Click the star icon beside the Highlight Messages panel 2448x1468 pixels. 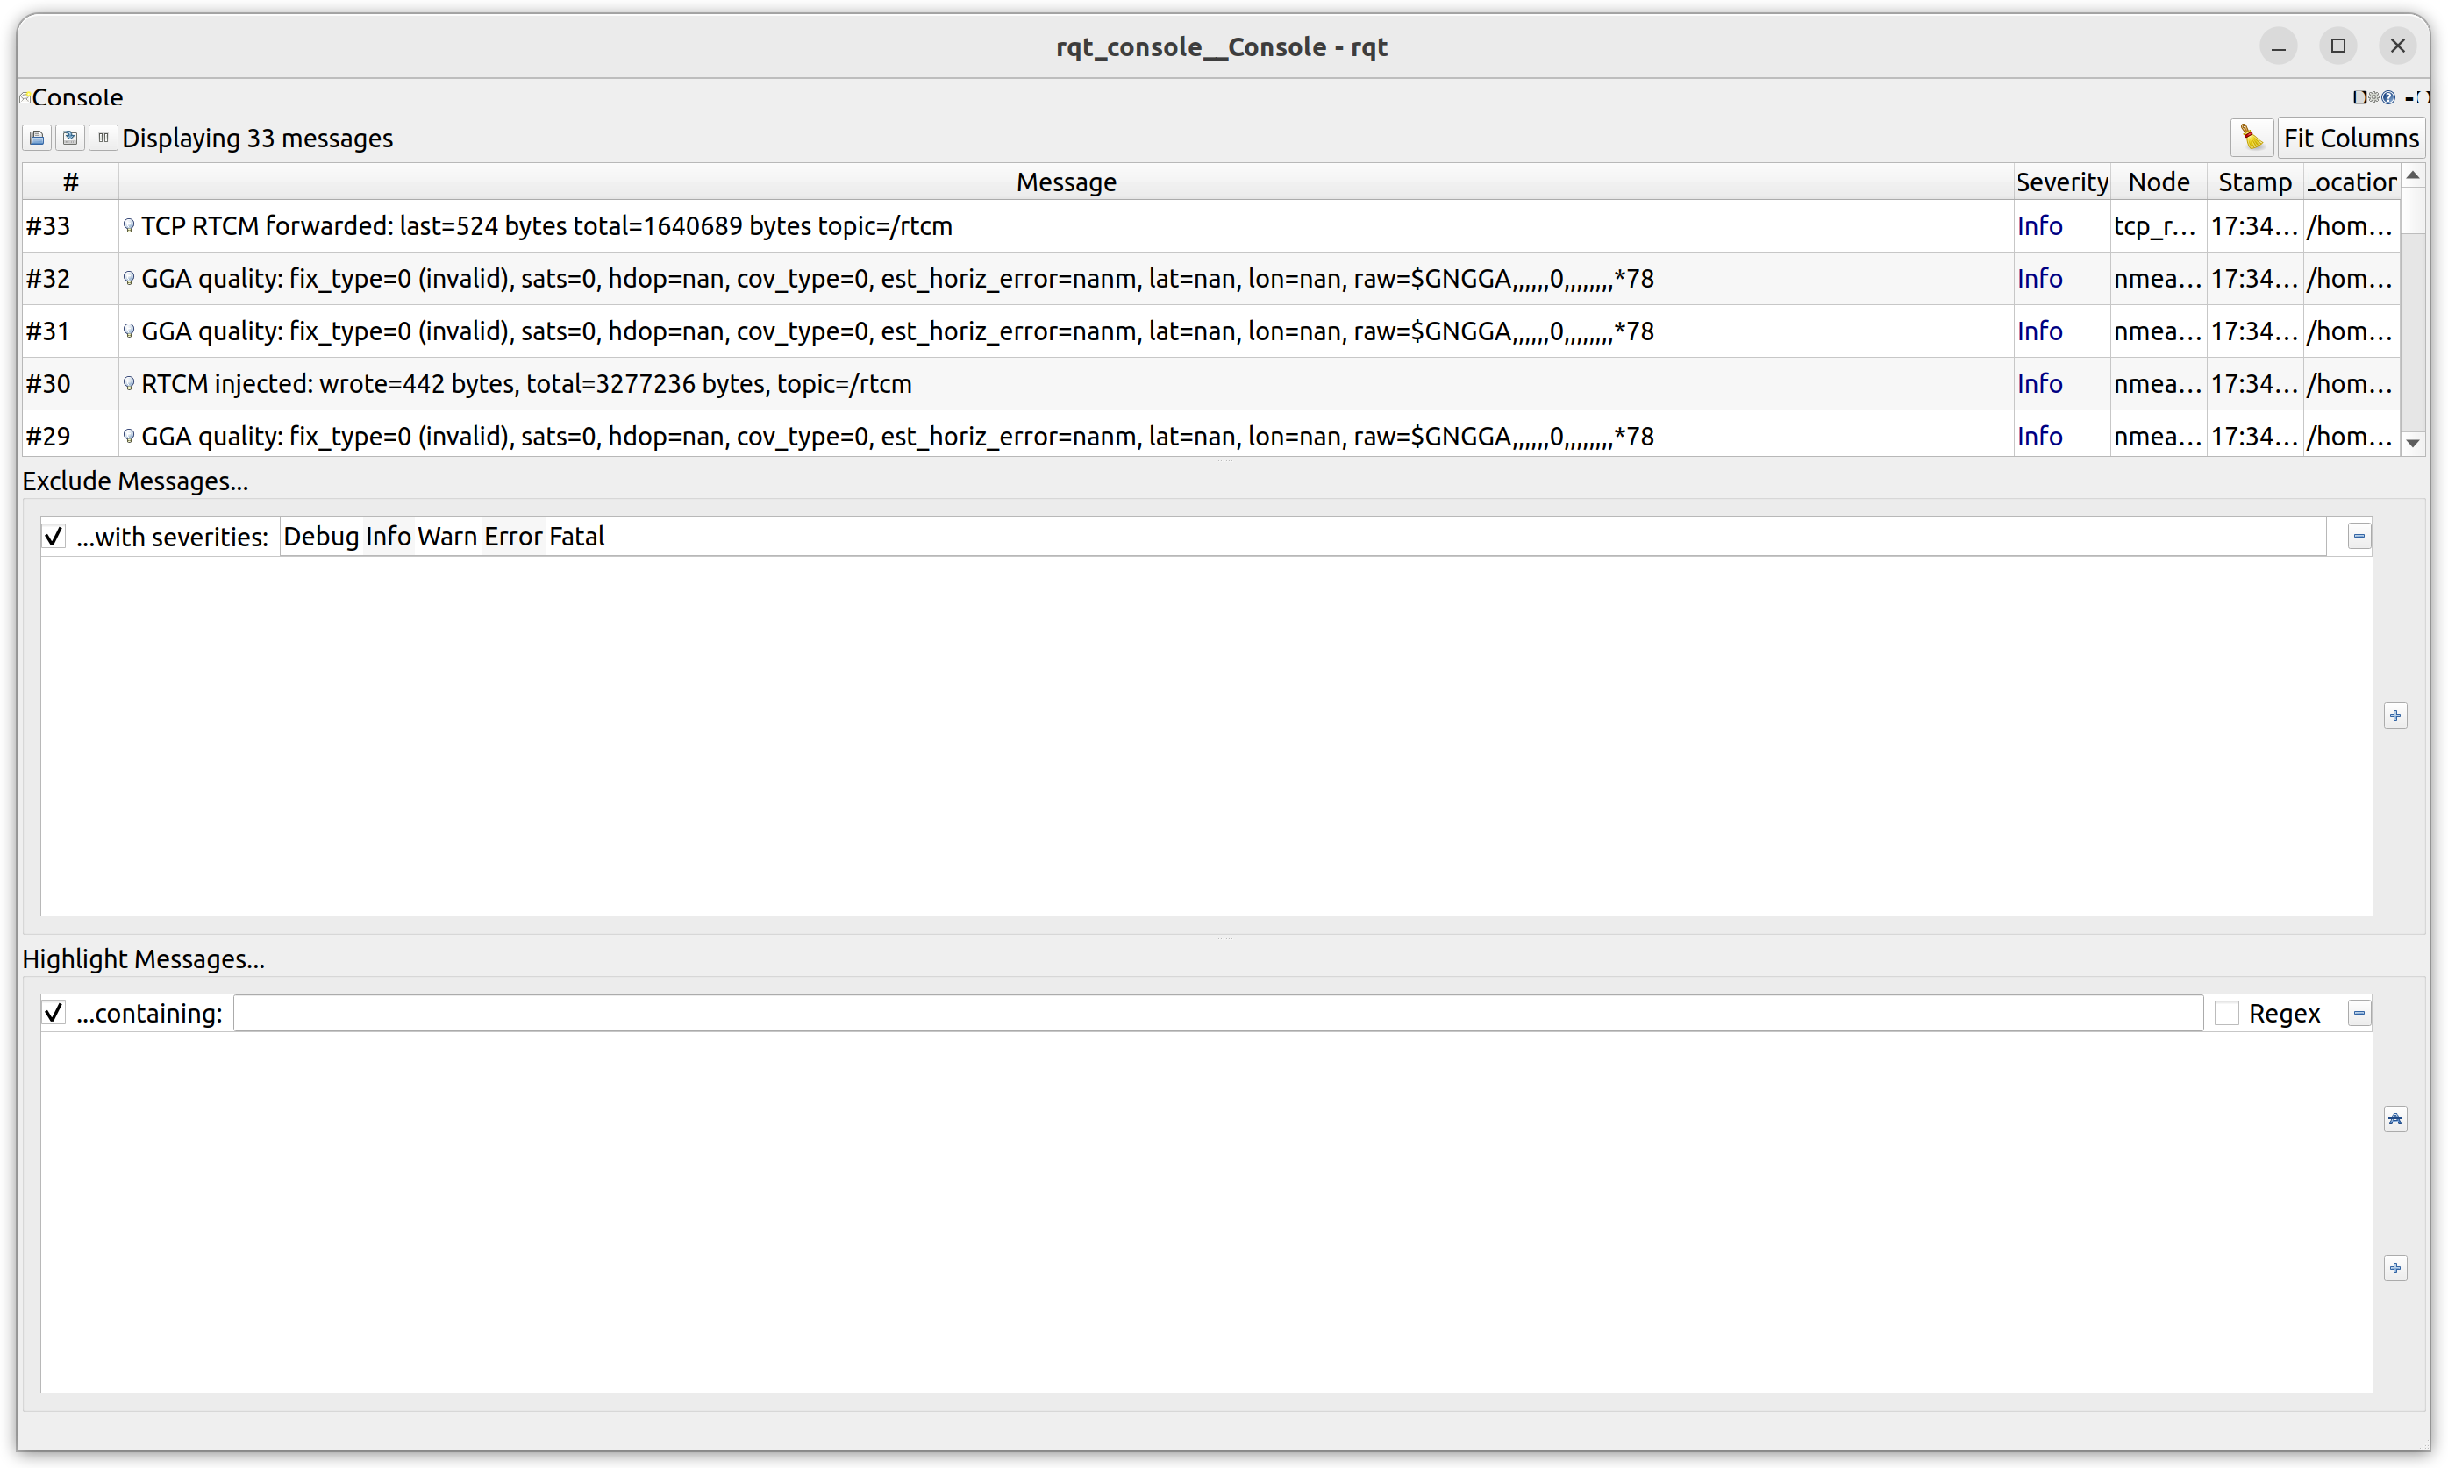pyautogui.click(x=2394, y=1119)
